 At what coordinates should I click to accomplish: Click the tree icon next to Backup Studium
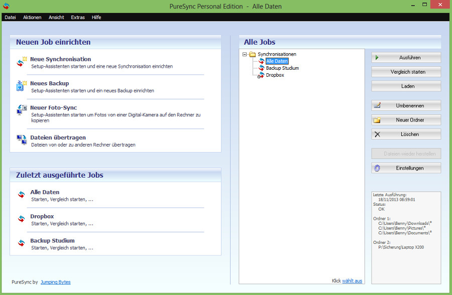pos(261,68)
